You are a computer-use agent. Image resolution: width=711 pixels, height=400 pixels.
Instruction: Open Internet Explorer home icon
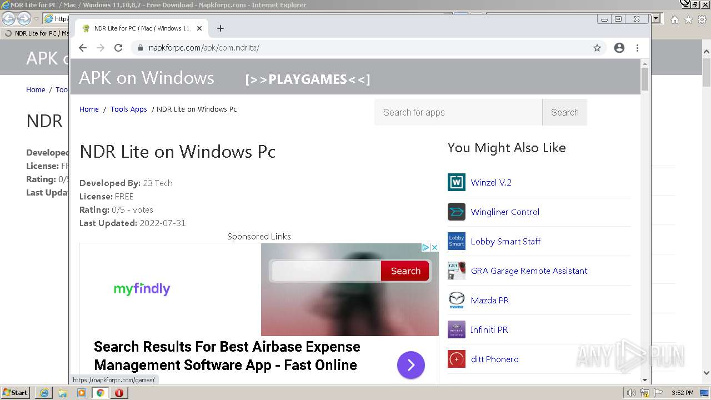(x=674, y=19)
